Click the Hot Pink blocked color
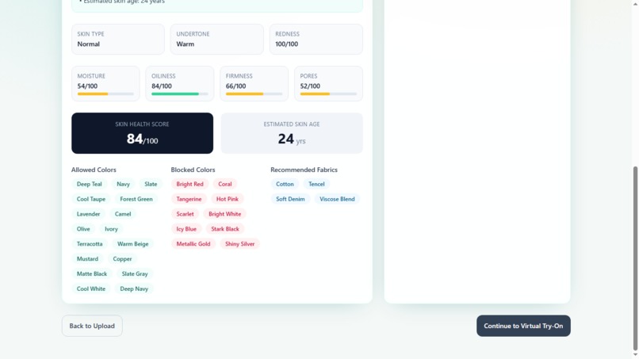The height and width of the screenshot is (359, 639). point(228,199)
